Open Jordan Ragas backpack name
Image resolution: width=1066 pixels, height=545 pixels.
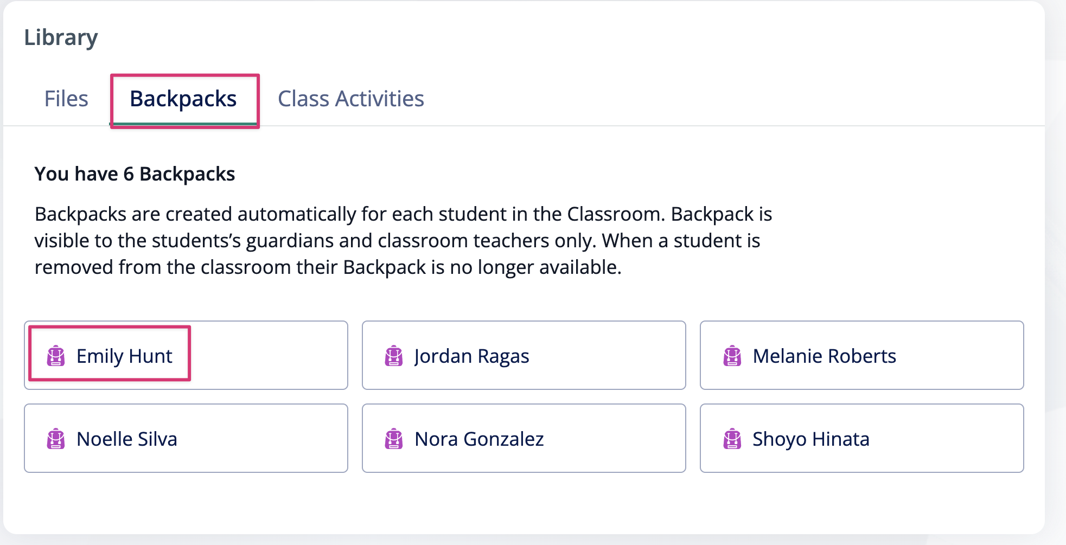pos(471,356)
